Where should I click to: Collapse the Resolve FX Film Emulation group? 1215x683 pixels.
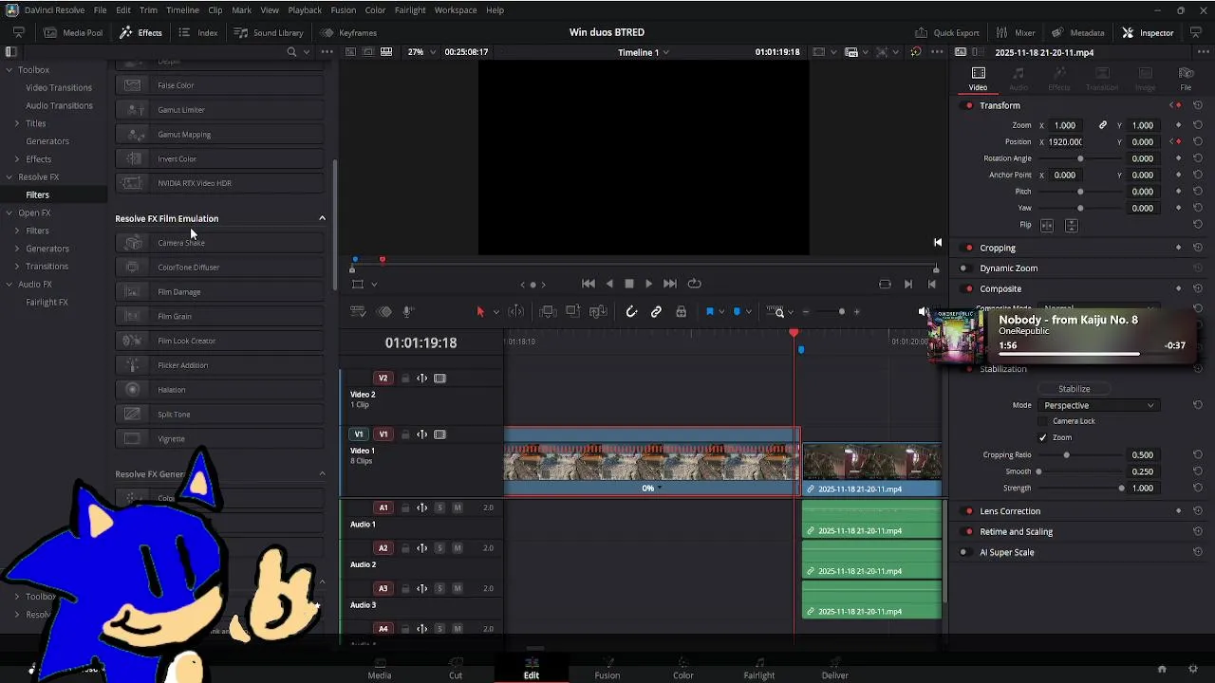pyautogui.click(x=322, y=218)
